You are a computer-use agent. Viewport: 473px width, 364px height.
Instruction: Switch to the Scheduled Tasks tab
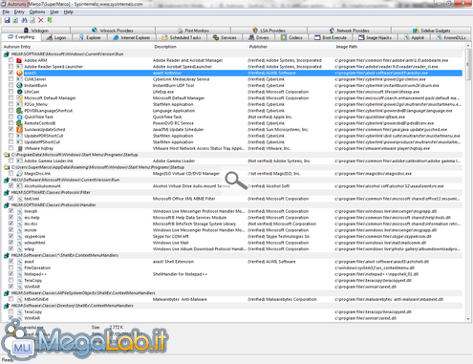(x=182, y=37)
